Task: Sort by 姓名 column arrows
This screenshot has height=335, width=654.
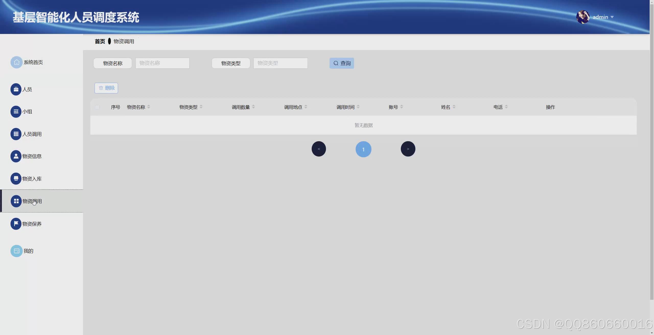Action: 454,107
